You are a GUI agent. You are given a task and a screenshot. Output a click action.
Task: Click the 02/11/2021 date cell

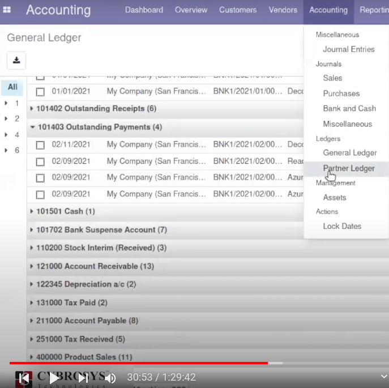click(71, 144)
